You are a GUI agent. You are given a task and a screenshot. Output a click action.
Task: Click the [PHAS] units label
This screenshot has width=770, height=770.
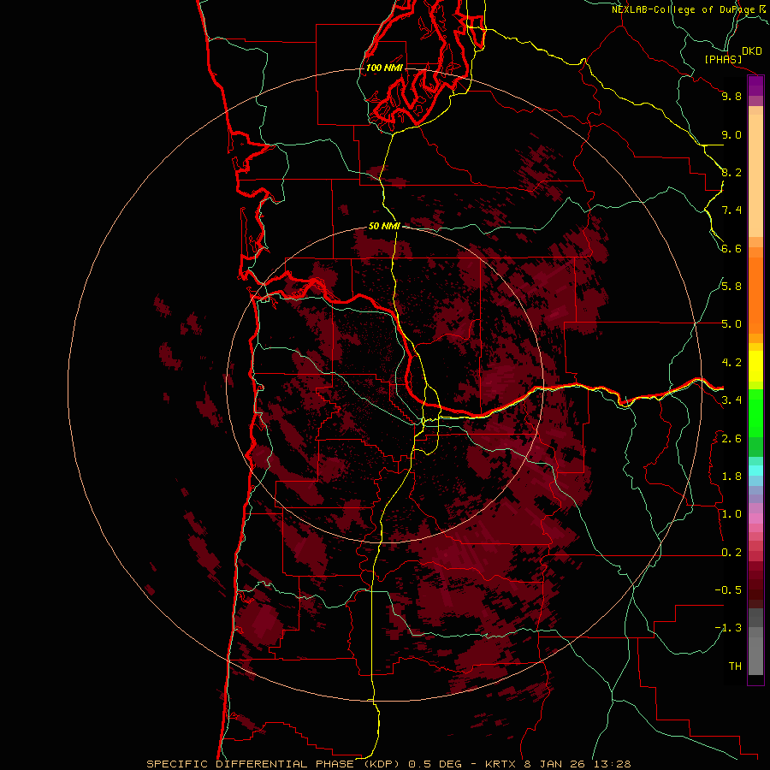click(x=723, y=59)
